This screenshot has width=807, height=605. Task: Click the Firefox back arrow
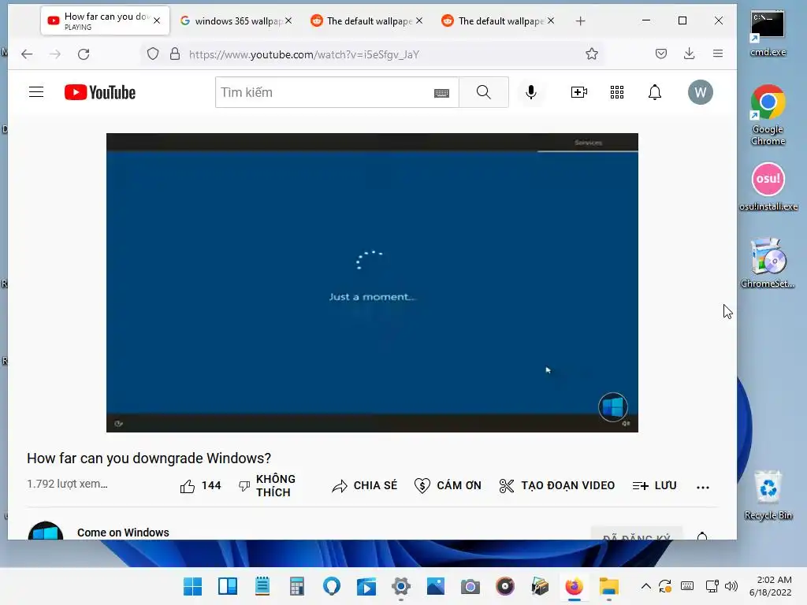27,54
